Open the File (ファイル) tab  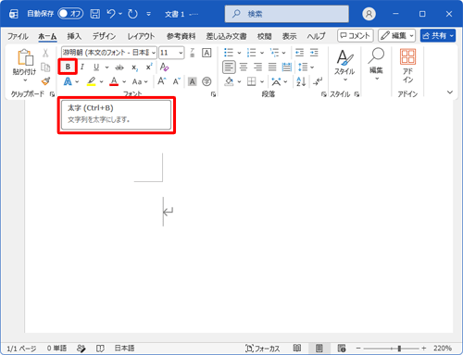click(18, 36)
